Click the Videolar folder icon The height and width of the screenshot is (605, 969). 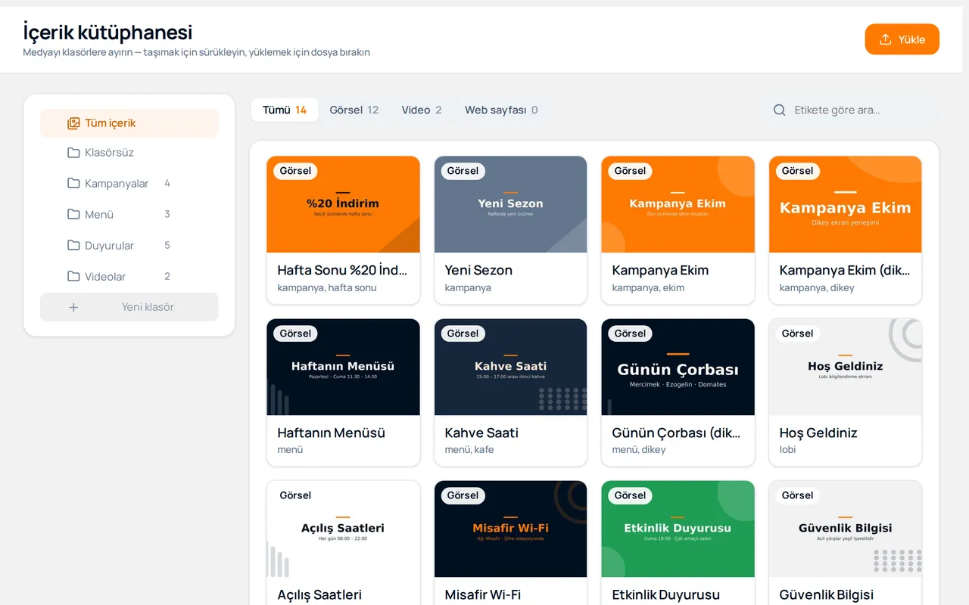tap(73, 277)
